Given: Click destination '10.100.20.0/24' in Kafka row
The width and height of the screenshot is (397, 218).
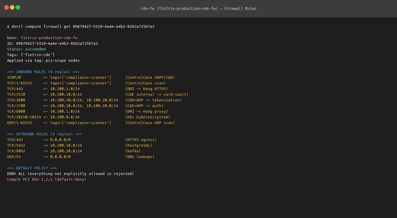Looking at the screenshot, I should click(66, 151).
